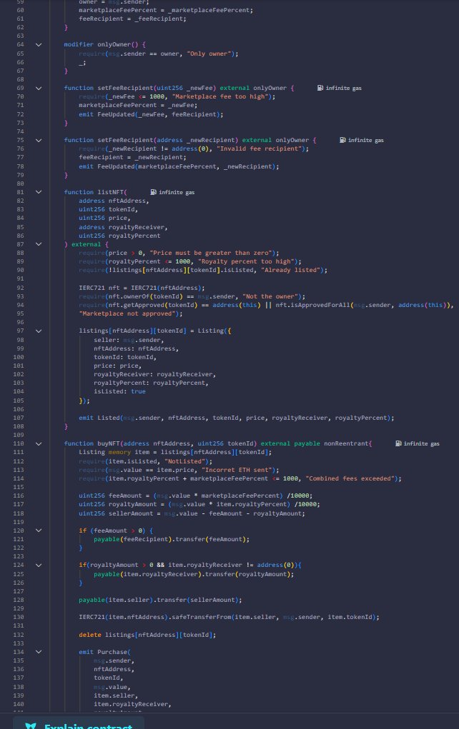Collapse the royaltyAmount if-block at line 124

pos(39,565)
